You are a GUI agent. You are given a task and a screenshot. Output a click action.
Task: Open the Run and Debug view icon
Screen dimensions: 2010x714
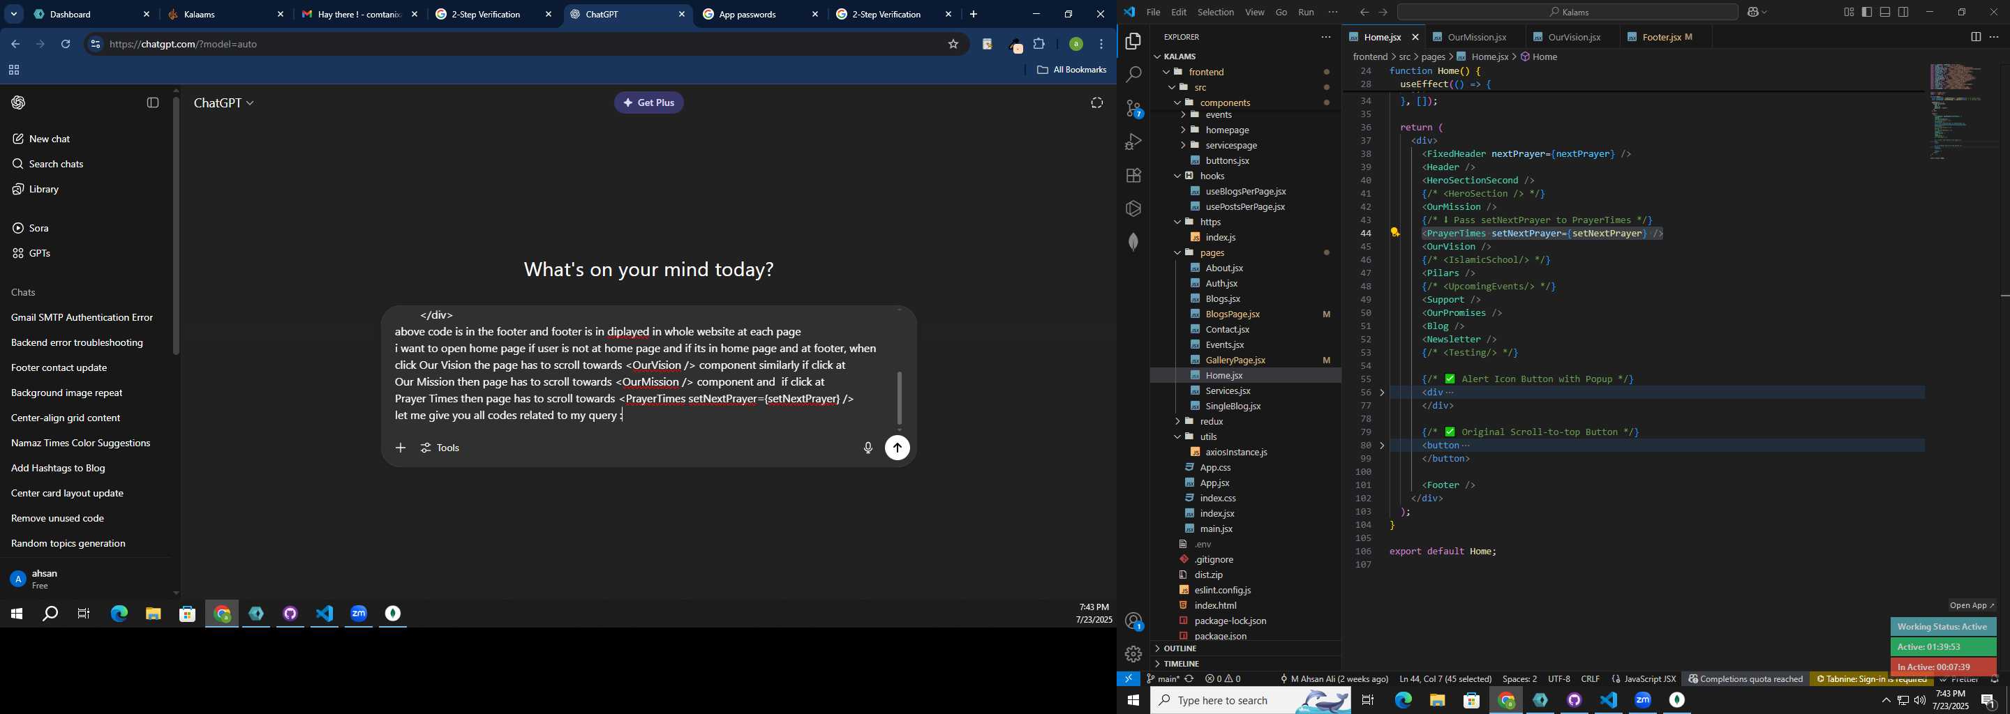tap(1133, 142)
